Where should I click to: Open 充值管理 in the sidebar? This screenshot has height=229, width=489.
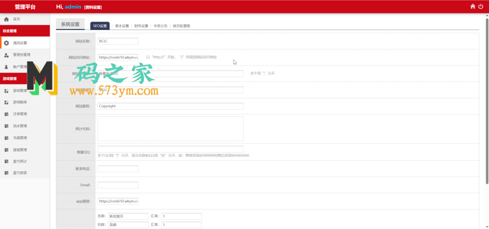pos(25,138)
